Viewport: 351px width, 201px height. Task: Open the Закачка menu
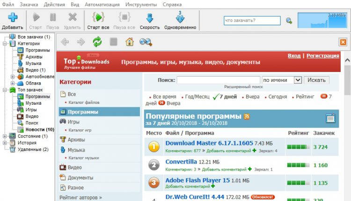pyautogui.click(x=29, y=5)
